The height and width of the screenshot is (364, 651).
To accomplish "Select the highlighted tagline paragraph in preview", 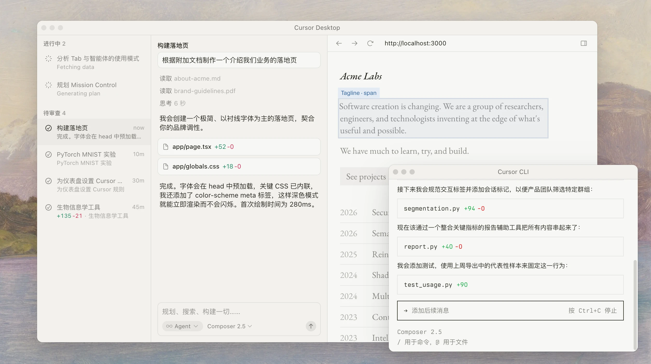I will 443,118.
